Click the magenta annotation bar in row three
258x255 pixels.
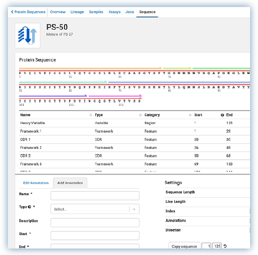[x=115, y=96]
